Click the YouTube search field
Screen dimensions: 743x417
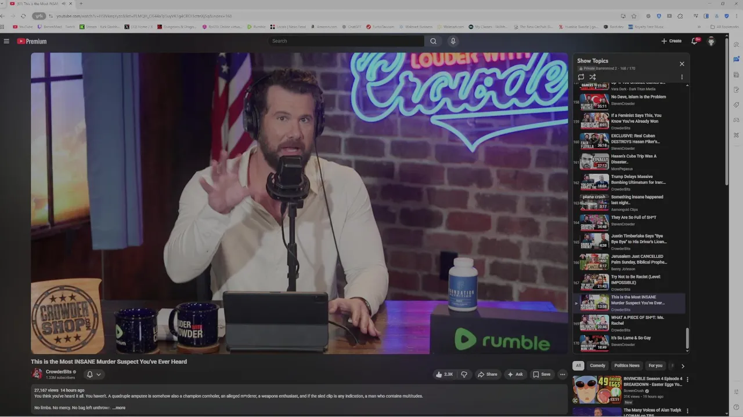347,41
